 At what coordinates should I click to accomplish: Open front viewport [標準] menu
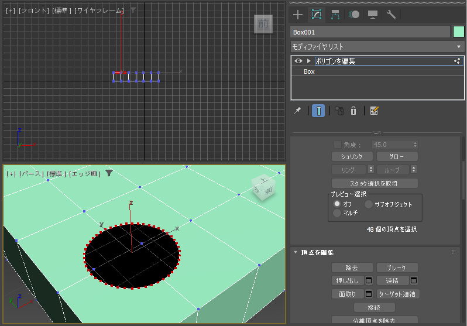click(61, 11)
